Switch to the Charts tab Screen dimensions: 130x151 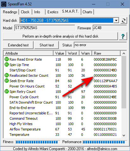coord(87,12)
